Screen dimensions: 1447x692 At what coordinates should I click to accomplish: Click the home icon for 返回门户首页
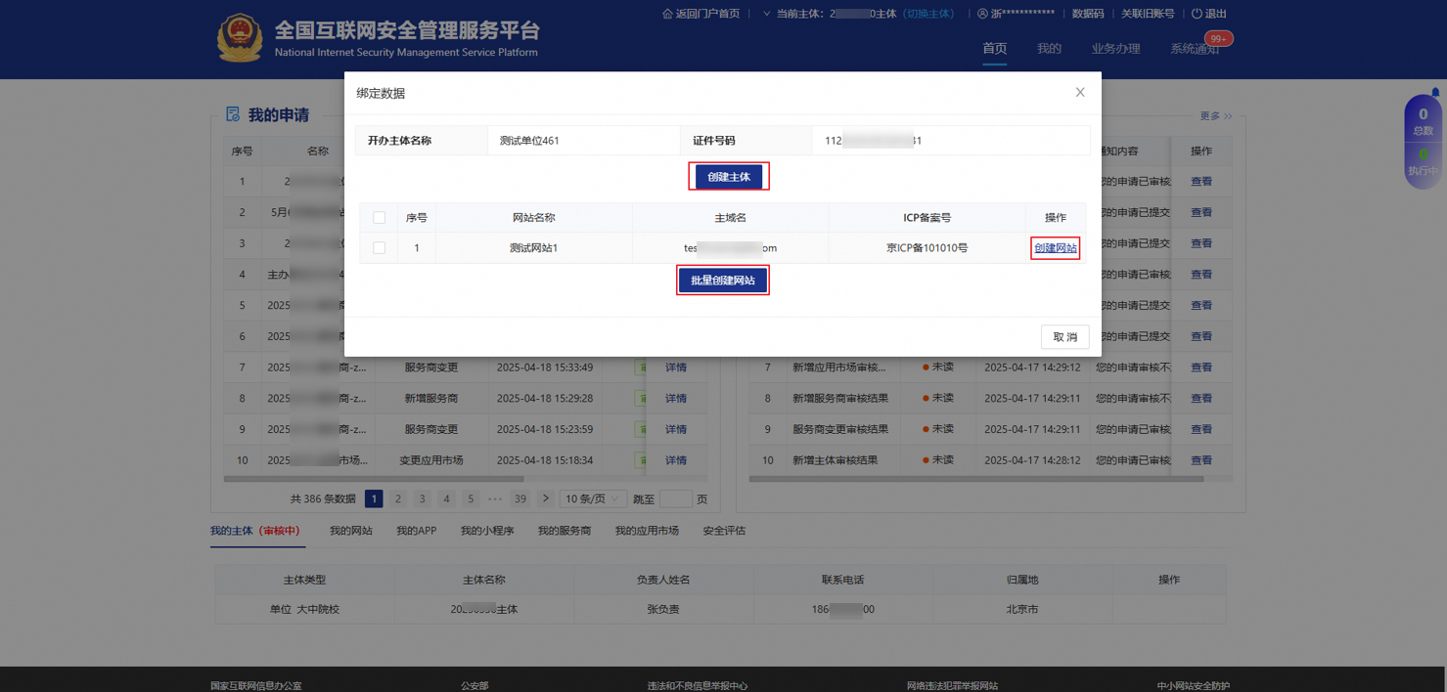click(x=667, y=14)
